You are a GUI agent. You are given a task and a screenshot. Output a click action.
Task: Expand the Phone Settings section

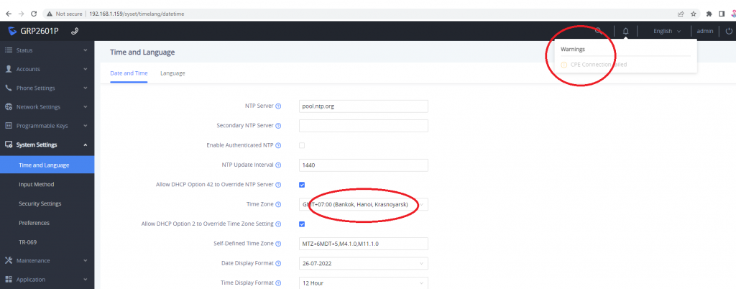[86, 88]
